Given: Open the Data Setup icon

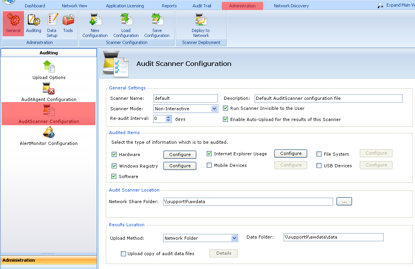Looking at the screenshot, I should (52, 25).
